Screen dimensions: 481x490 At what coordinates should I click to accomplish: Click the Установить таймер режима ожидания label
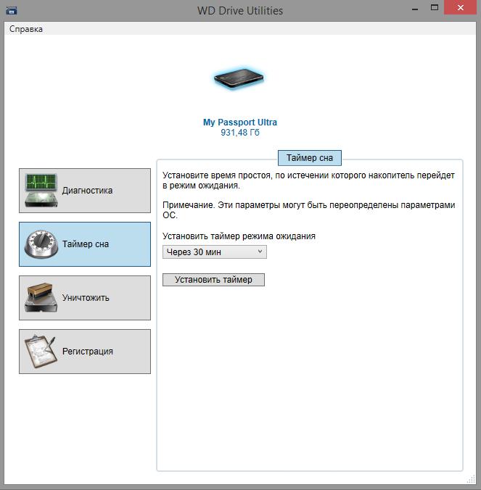[239, 236]
